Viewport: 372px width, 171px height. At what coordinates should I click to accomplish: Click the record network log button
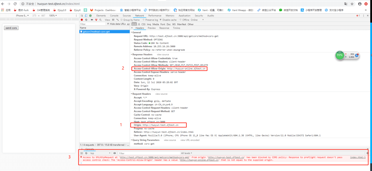click(82, 20)
